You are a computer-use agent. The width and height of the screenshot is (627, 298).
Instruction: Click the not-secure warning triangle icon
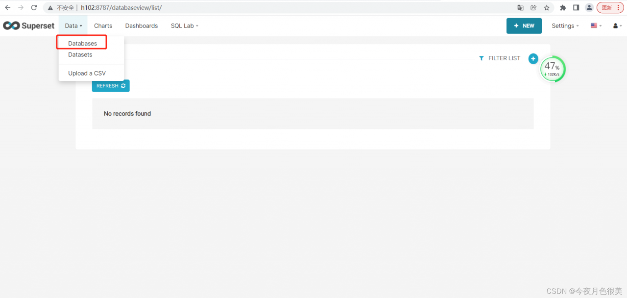click(x=50, y=8)
